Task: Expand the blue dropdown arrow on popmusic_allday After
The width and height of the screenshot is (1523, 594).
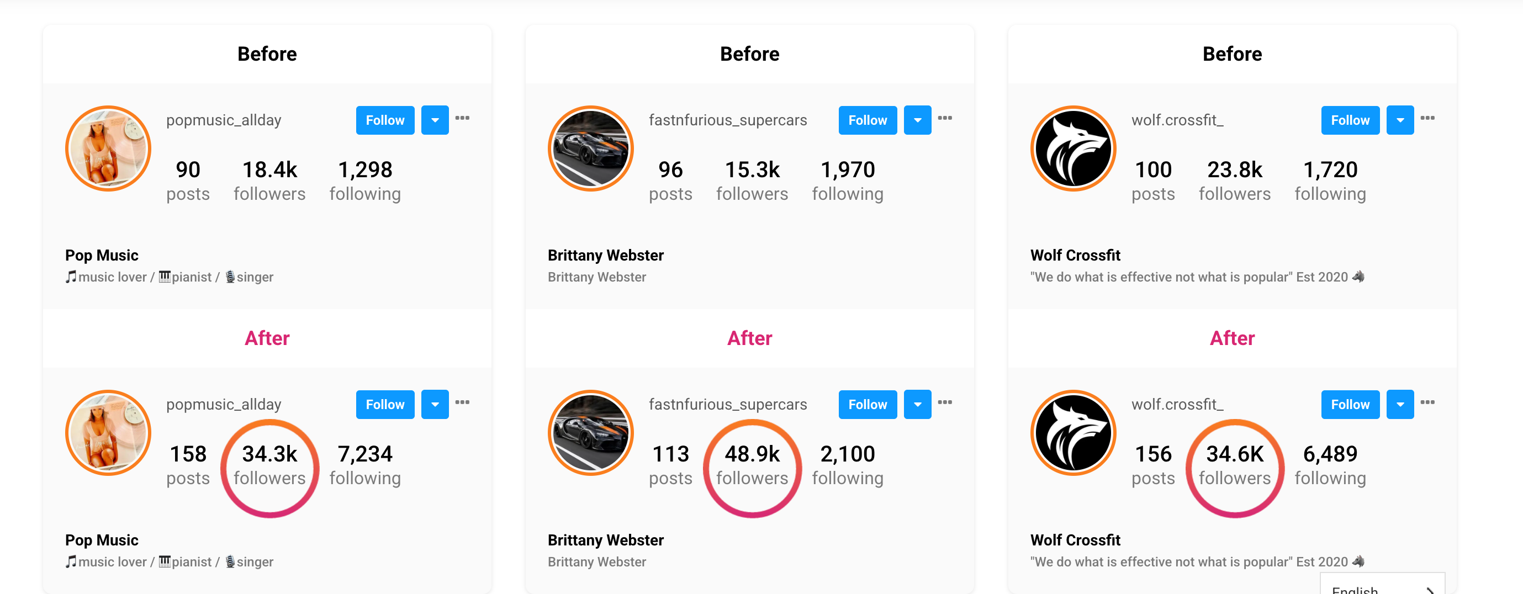Action: [435, 405]
